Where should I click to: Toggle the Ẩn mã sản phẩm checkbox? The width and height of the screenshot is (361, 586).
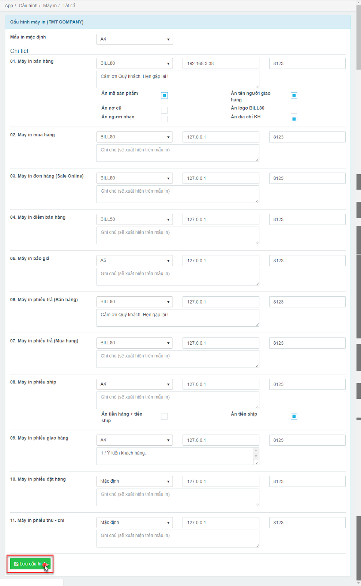tap(164, 96)
